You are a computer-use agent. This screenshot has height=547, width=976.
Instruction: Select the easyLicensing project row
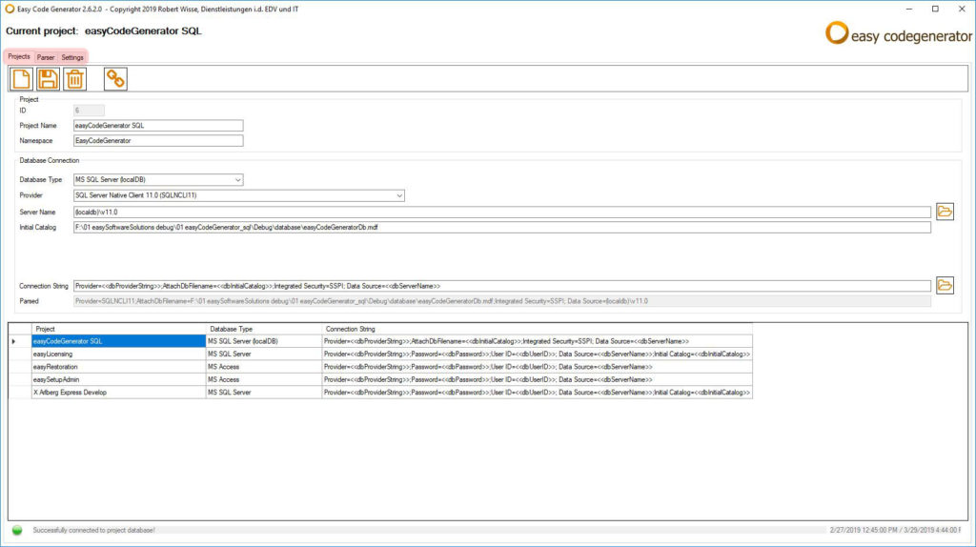(118, 355)
